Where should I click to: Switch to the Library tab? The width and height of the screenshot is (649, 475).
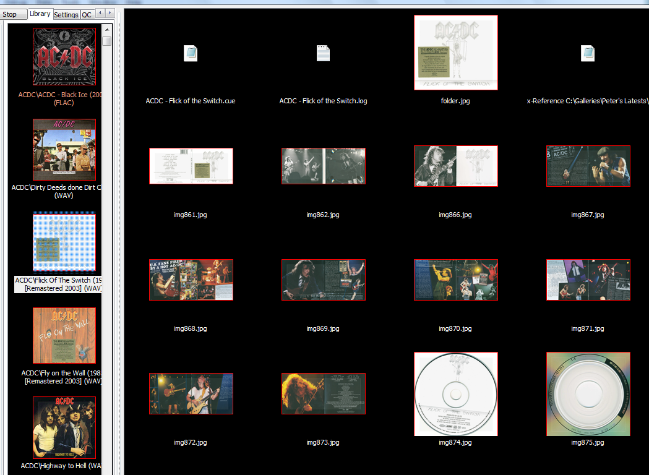40,14
